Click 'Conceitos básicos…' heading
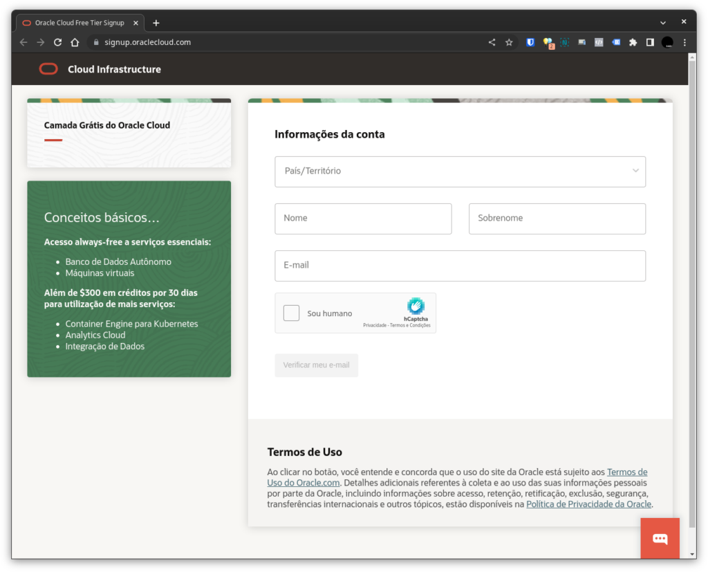The width and height of the screenshot is (708, 572). point(102,217)
